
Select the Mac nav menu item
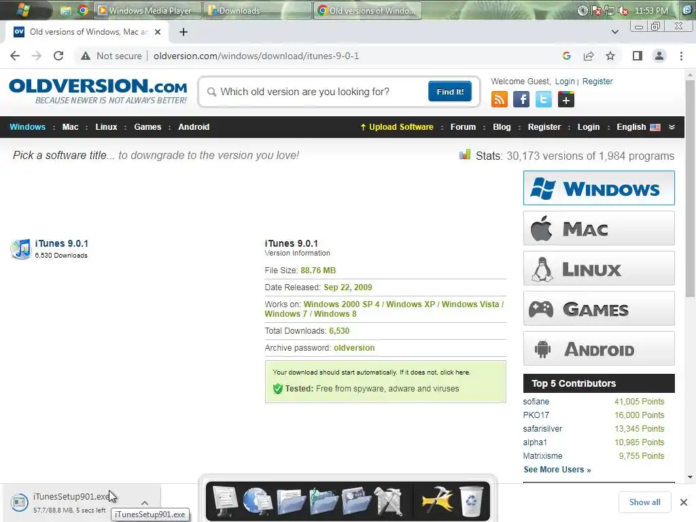pos(70,127)
